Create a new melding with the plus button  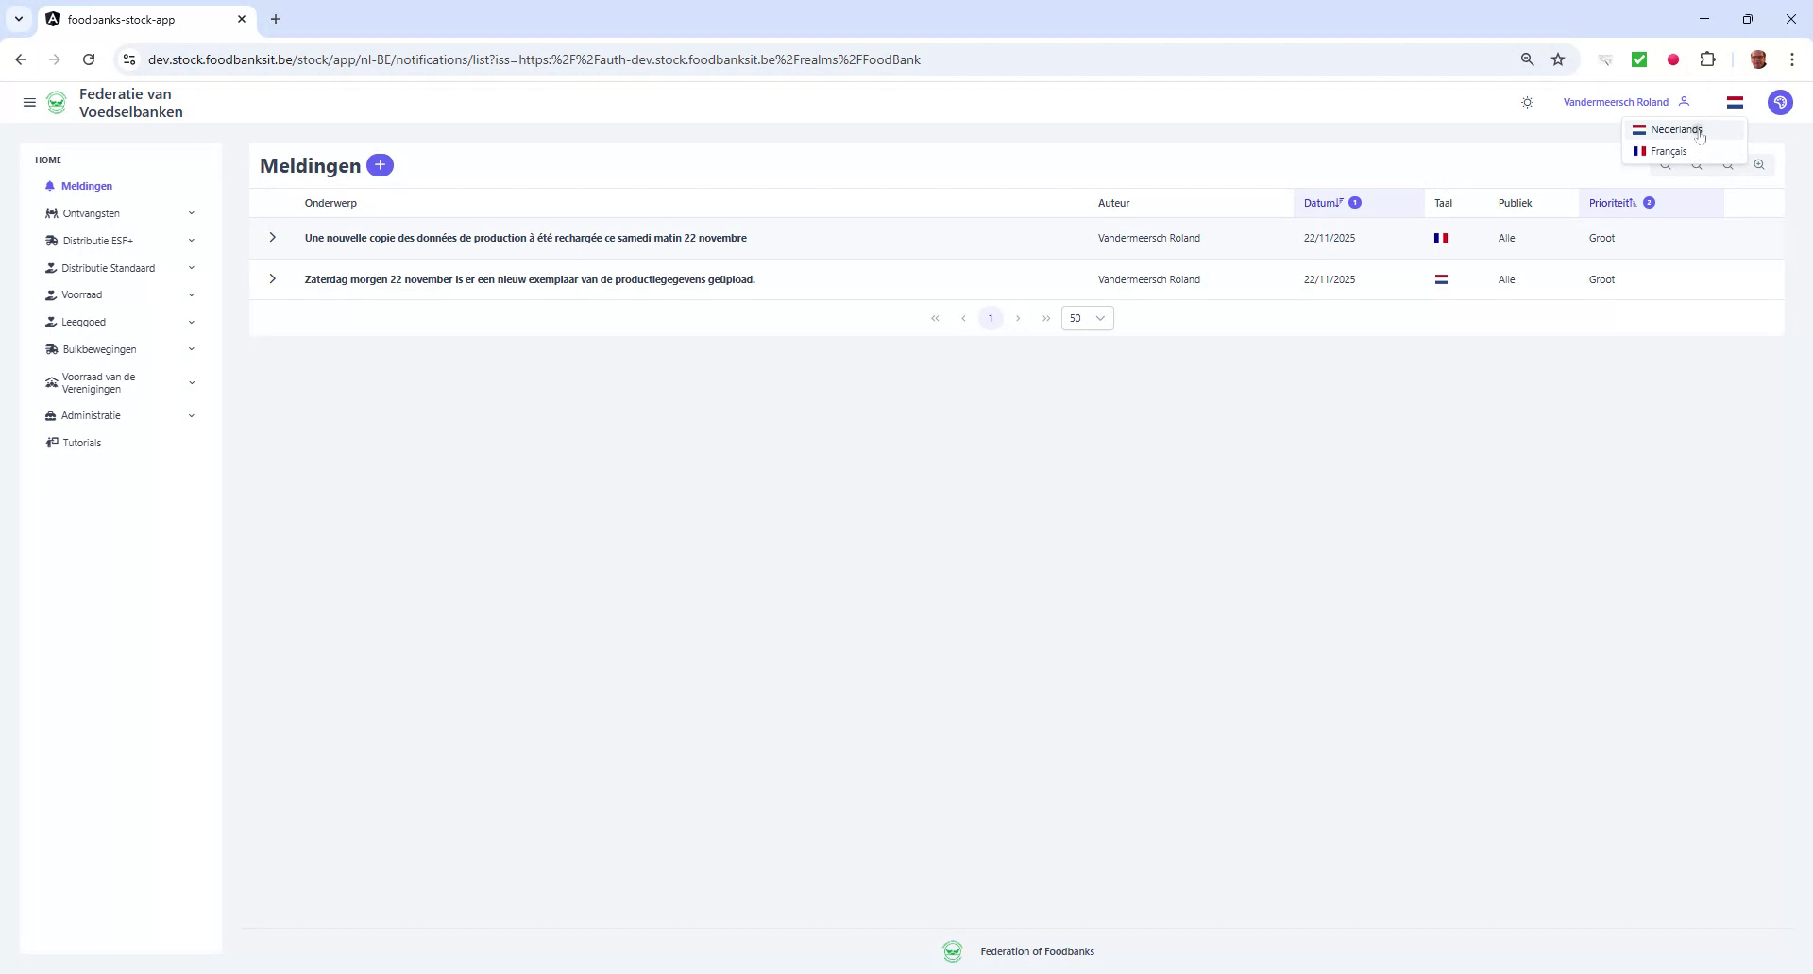coord(380,164)
